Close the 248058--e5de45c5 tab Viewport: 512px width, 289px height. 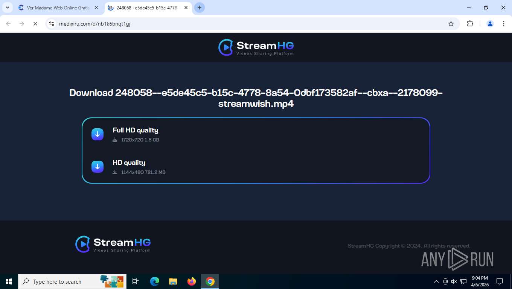[186, 8]
